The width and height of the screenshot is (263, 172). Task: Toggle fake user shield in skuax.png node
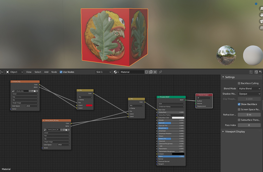point(30,91)
